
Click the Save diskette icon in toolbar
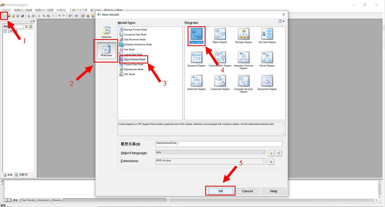(18, 16)
